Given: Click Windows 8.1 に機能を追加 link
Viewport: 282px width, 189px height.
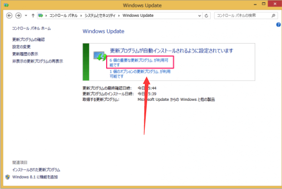Looking at the screenshot, I should (x=35, y=177).
